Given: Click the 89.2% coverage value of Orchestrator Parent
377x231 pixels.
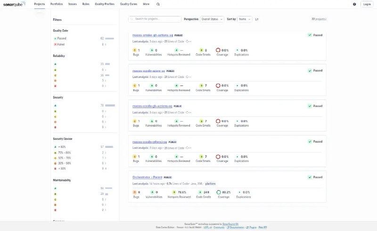Looking at the screenshot, I should (227, 192).
